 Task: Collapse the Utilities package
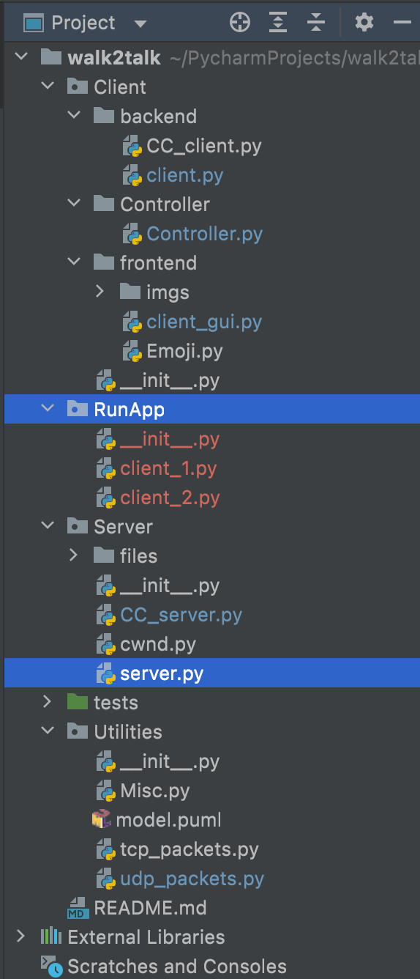point(48,731)
